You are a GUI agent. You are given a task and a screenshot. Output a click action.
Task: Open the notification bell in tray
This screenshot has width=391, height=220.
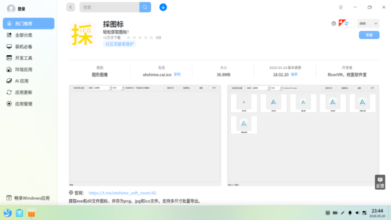[x=350, y=213]
